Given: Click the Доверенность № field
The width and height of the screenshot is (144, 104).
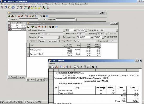Looking at the screenshot, I should (83, 37).
